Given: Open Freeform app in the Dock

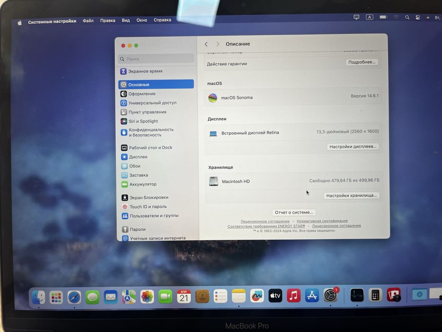Looking at the screenshot, I should [x=257, y=296].
